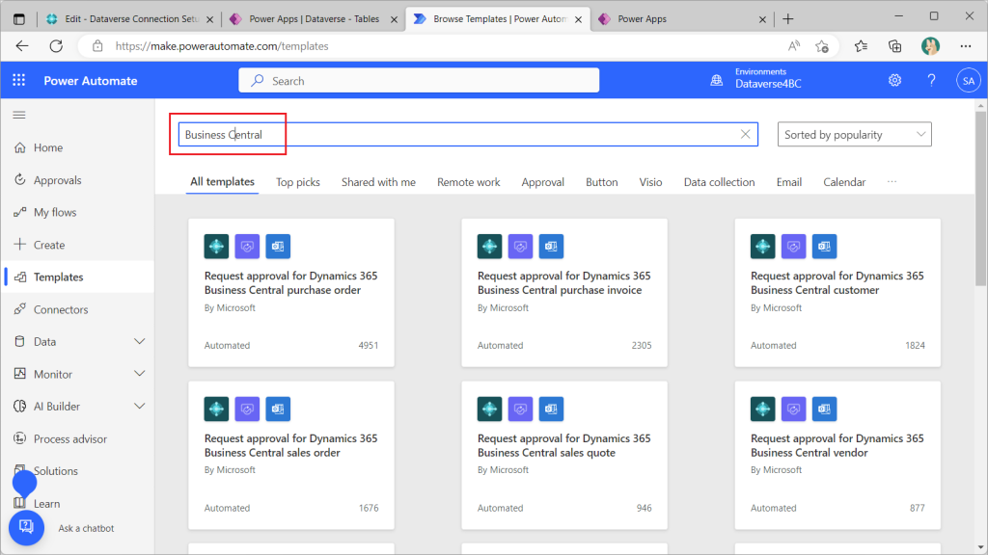Open My flows in left navigation
The width and height of the screenshot is (988, 555).
click(78, 213)
